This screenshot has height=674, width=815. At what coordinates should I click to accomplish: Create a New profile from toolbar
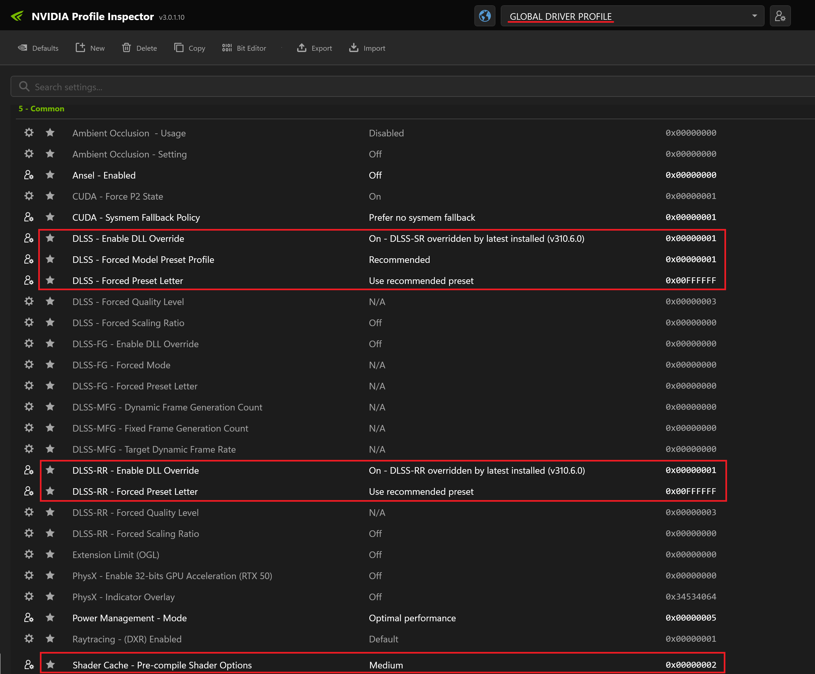click(90, 48)
